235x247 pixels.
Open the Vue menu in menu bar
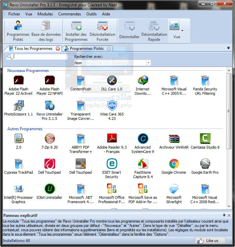click(x=29, y=14)
